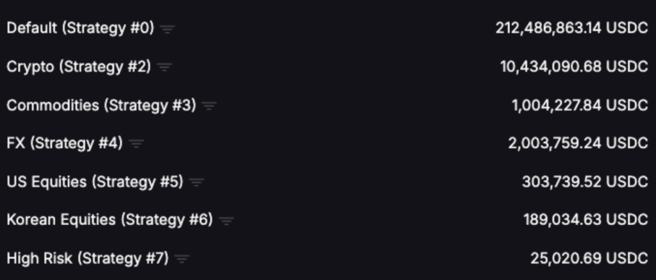
Task: Click the filter icon beside Default (Strategy #0)
Action: (167, 29)
